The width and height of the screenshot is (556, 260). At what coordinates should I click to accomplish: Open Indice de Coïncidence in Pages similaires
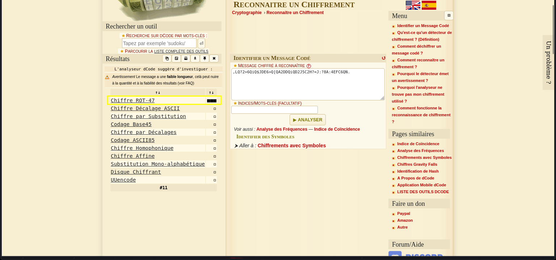pos(418,144)
